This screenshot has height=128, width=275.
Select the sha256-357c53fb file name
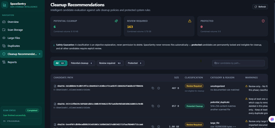coord(100,104)
